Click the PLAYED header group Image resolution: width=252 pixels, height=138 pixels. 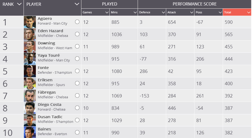pos(109,4)
